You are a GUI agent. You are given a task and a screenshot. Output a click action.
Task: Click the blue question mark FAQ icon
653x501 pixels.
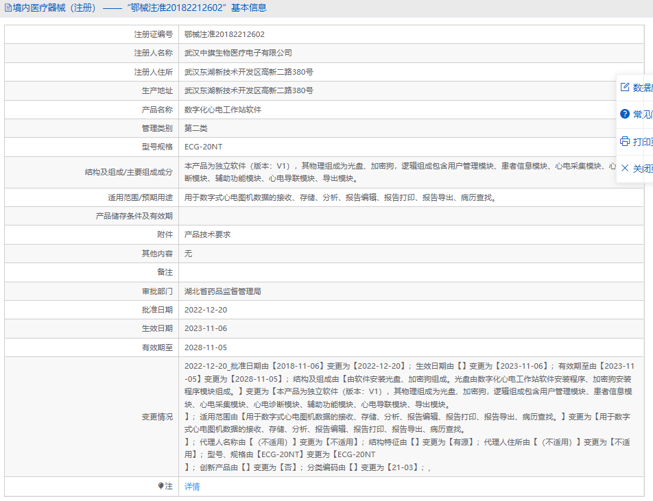pos(625,114)
